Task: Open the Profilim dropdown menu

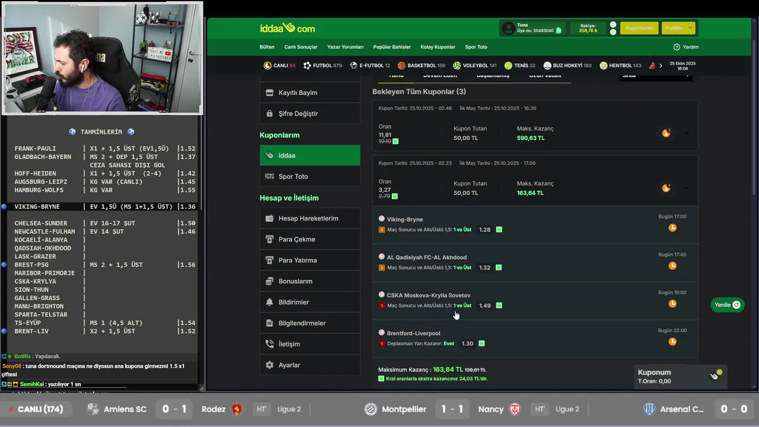Action: 678,28
